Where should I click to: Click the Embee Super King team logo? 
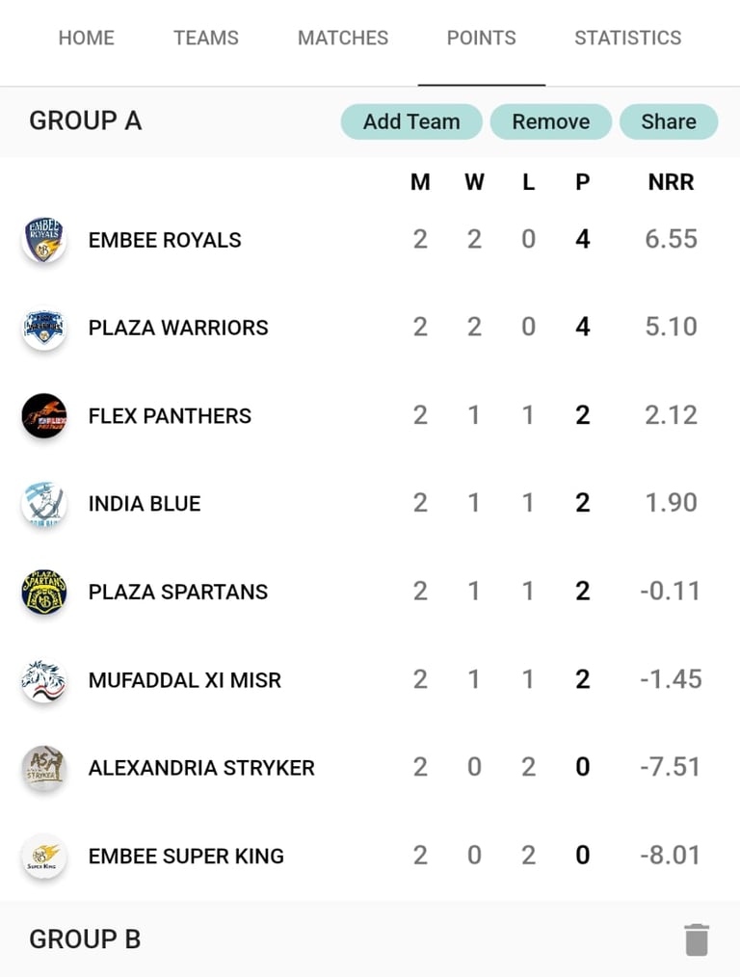tap(44, 856)
